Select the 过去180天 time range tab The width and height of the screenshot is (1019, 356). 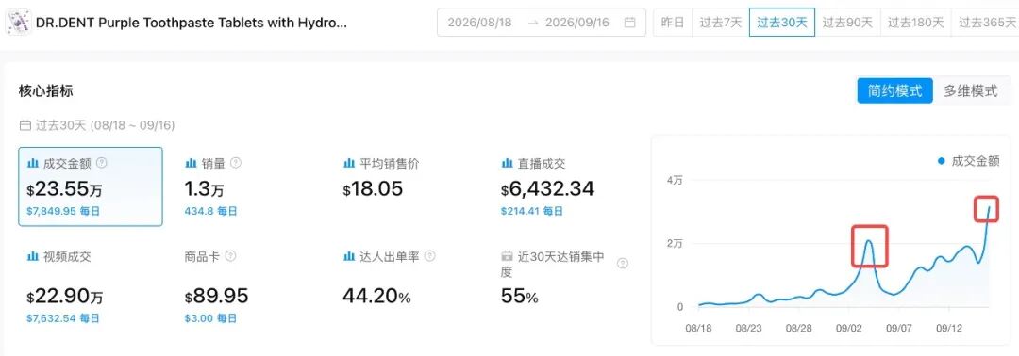click(915, 23)
